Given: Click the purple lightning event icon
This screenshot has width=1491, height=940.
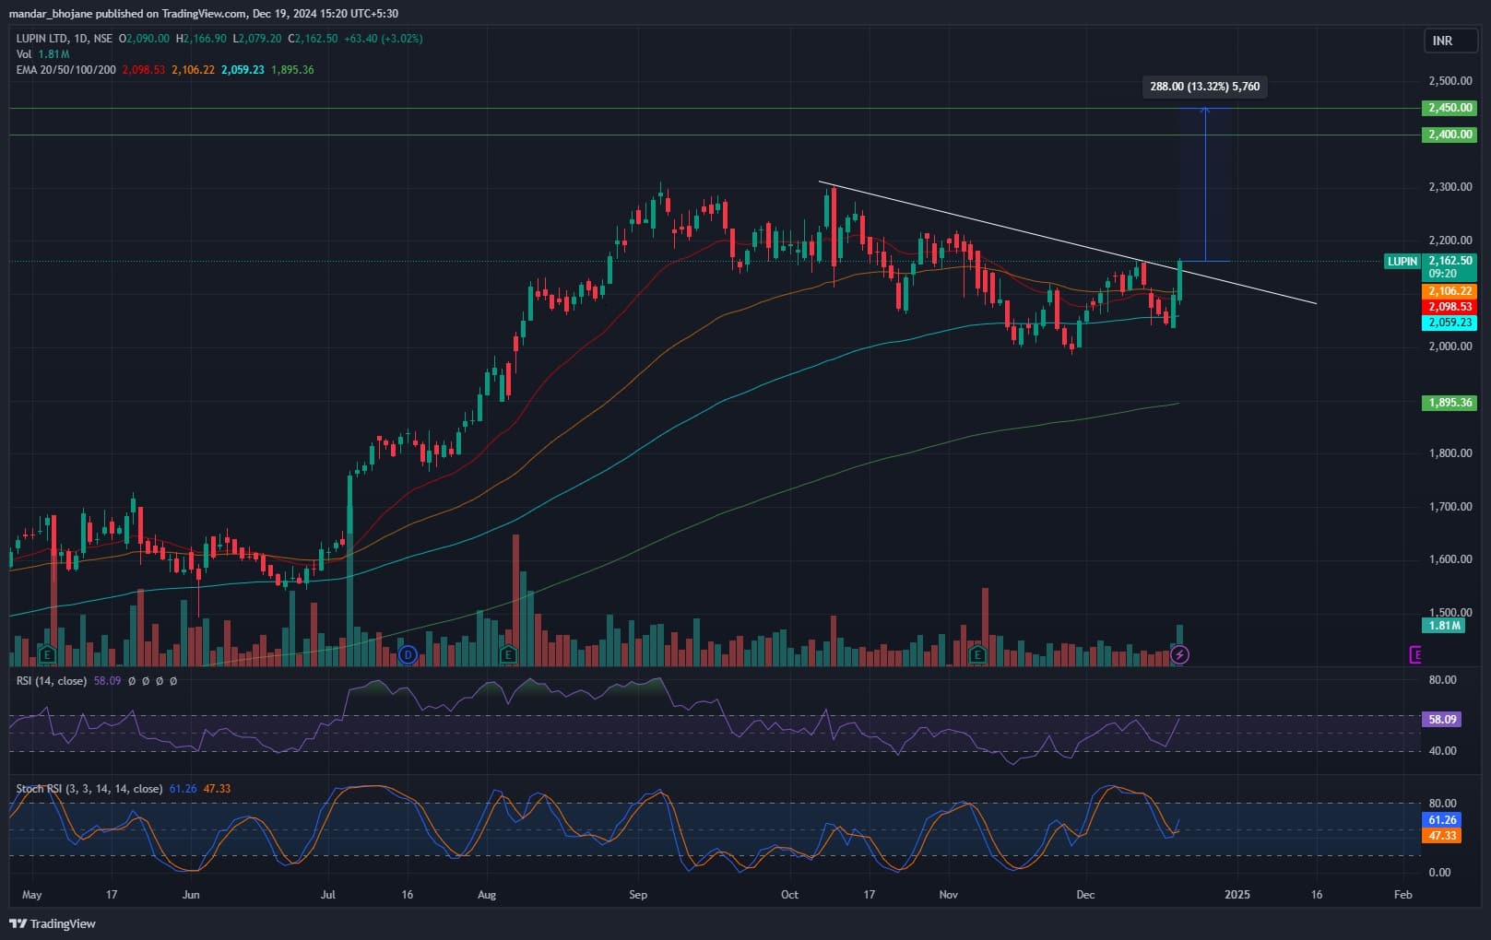Looking at the screenshot, I should tap(1179, 655).
